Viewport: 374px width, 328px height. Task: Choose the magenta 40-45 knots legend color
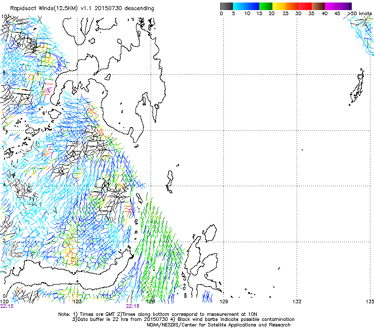(332, 6)
